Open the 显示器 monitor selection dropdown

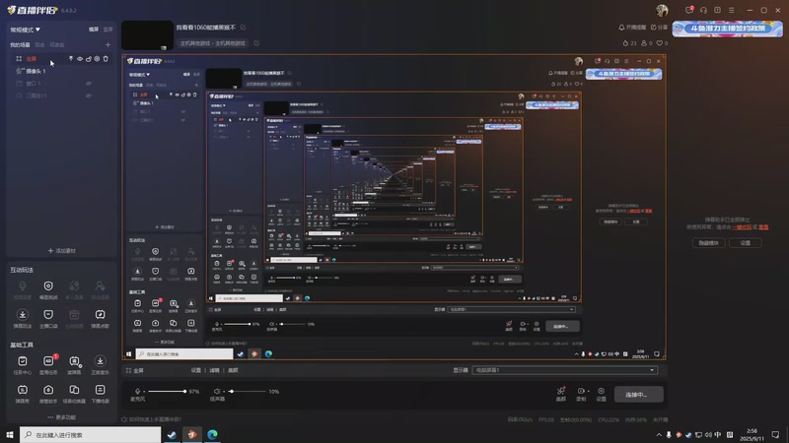564,370
